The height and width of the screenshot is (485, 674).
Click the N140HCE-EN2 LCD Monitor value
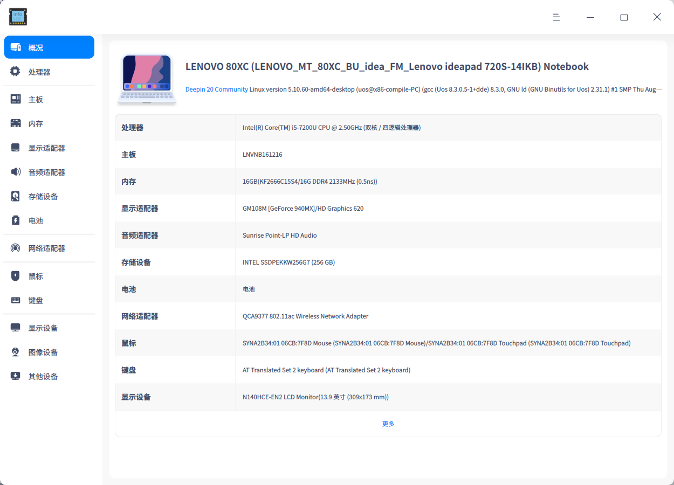(x=316, y=397)
